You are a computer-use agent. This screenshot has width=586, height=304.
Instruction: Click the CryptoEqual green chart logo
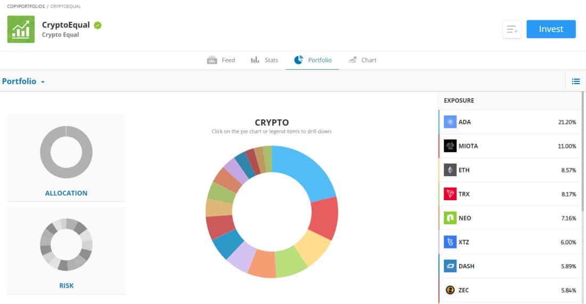pos(21,29)
